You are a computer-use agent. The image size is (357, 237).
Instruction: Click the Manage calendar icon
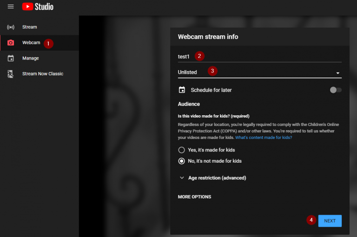pos(11,58)
